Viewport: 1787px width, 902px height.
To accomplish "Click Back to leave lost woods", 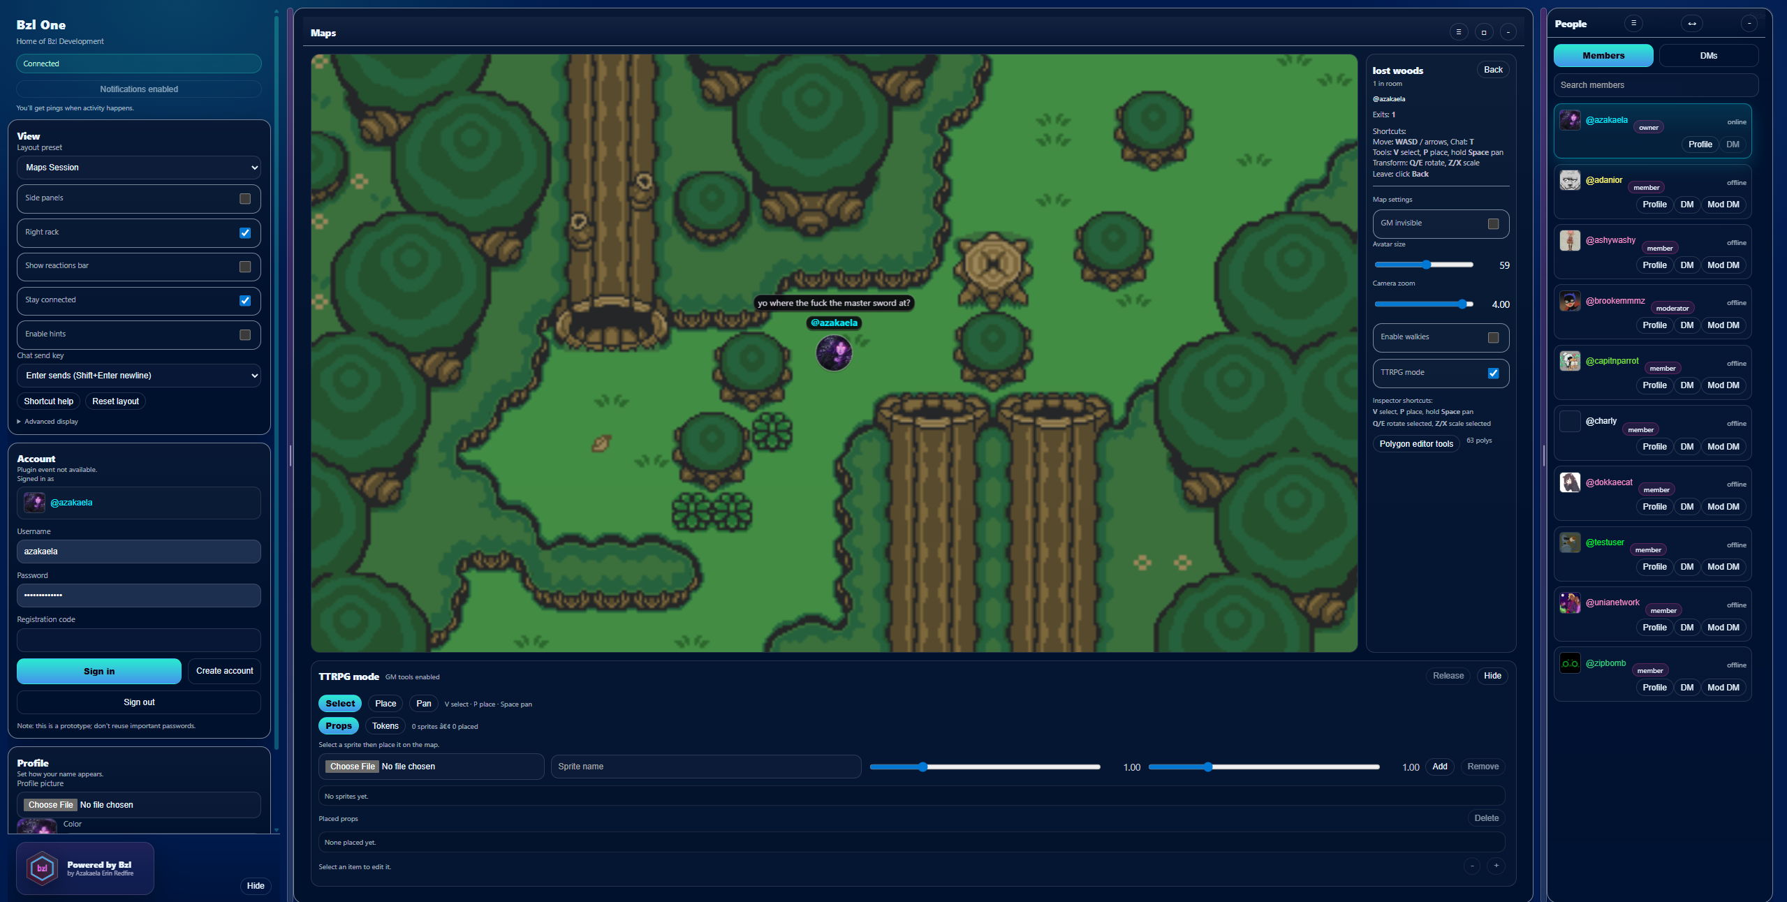I will tap(1493, 70).
